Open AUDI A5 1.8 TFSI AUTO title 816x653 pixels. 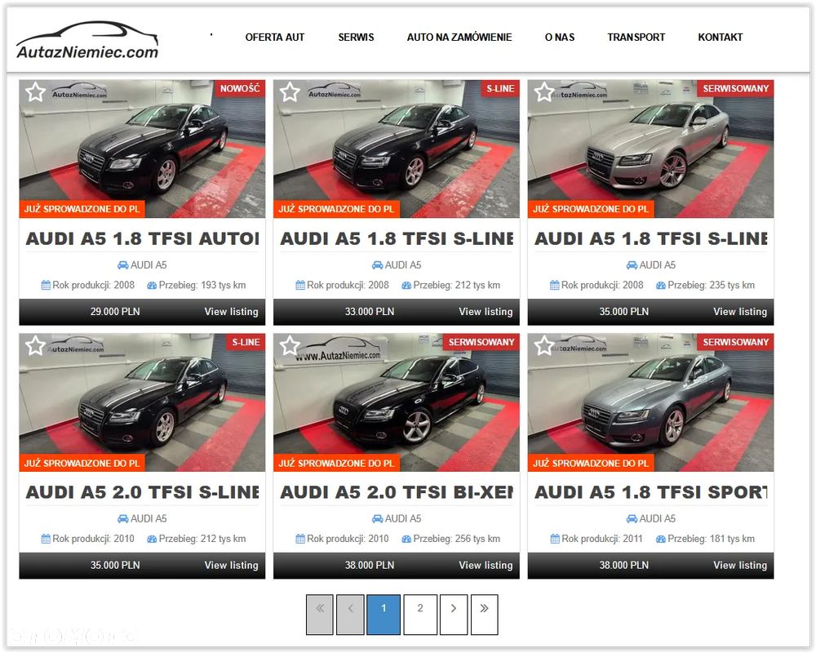(142, 238)
